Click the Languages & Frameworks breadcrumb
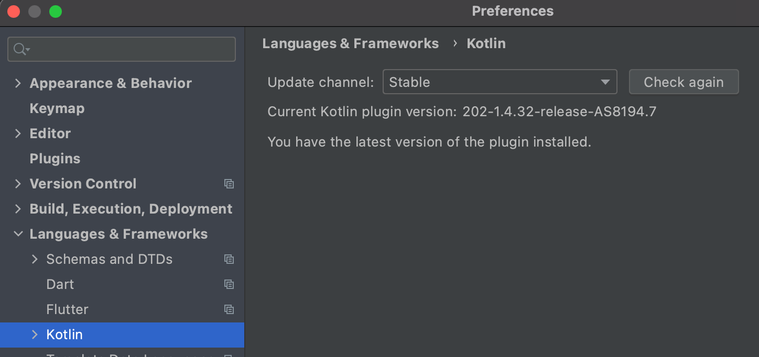This screenshot has width=759, height=357. pyautogui.click(x=350, y=43)
